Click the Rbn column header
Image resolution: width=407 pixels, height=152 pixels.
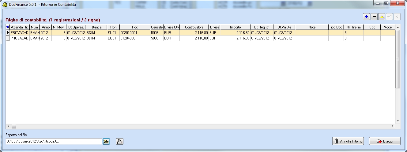[x=113, y=27]
